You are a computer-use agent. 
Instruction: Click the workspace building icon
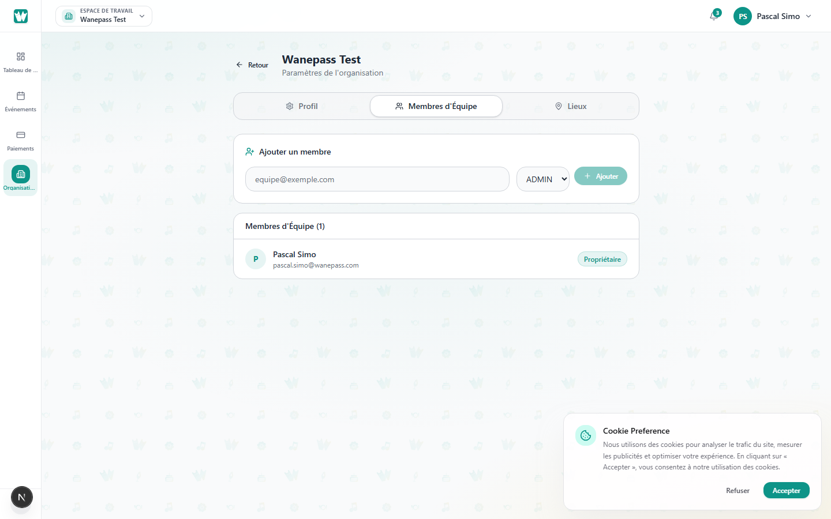(69, 16)
